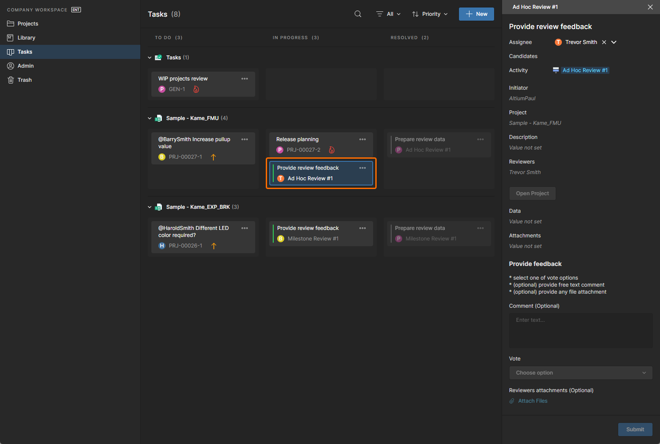Screen dimensions: 660x444
Task: Open the All filter dropdown
Action: tap(389, 14)
